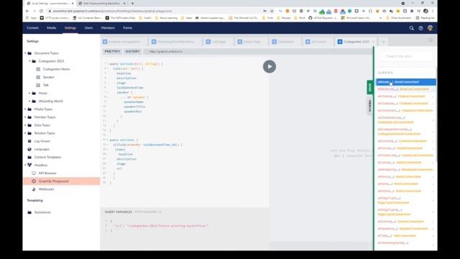
Task: Click the Speaker document type icon
Action: coord(38,77)
